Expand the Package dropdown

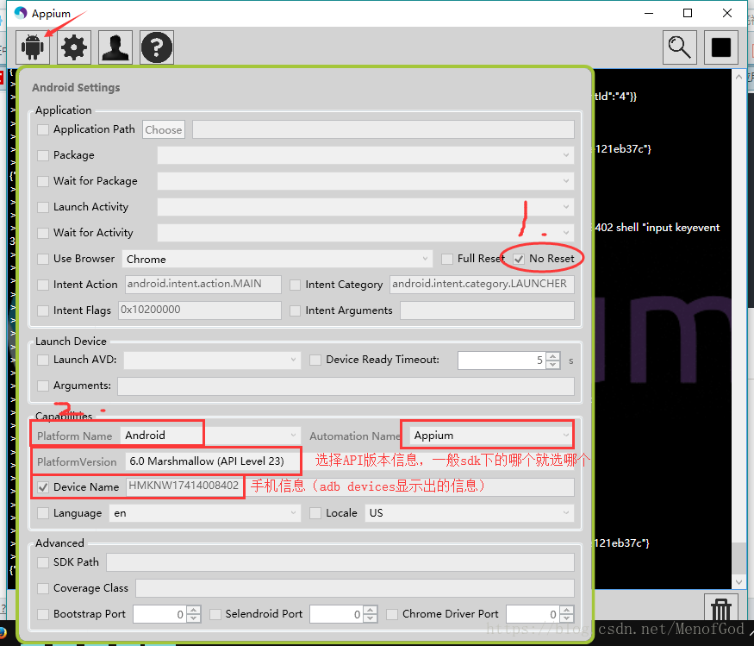click(x=366, y=155)
